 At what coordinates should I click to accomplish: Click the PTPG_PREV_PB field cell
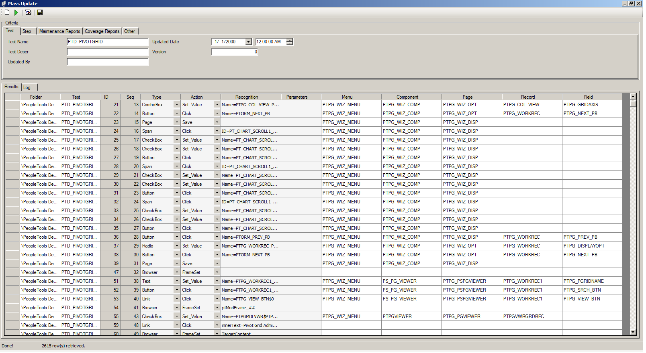tap(592, 237)
